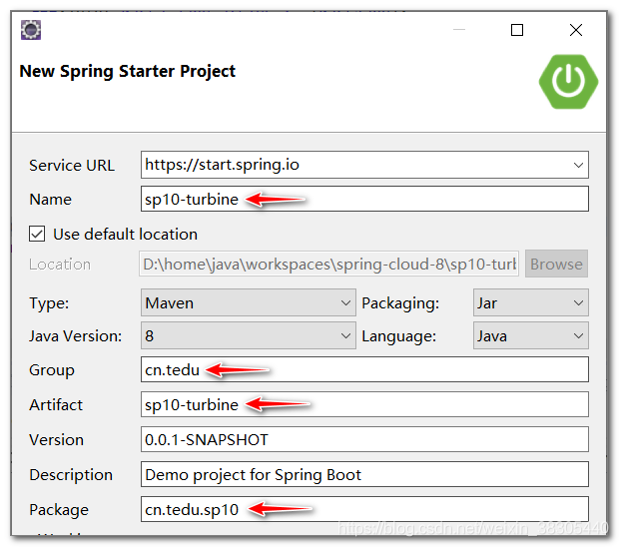Viewport: 619px width, 547px height.
Task: Click the Description field with Demo project text
Action: click(x=364, y=474)
